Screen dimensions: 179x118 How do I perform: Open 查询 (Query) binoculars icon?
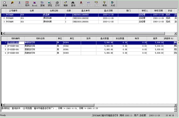tap(73, 4)
